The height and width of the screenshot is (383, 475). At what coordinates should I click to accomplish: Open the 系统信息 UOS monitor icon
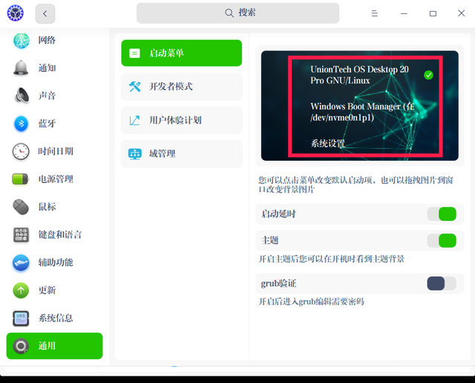tap(21, 319)
